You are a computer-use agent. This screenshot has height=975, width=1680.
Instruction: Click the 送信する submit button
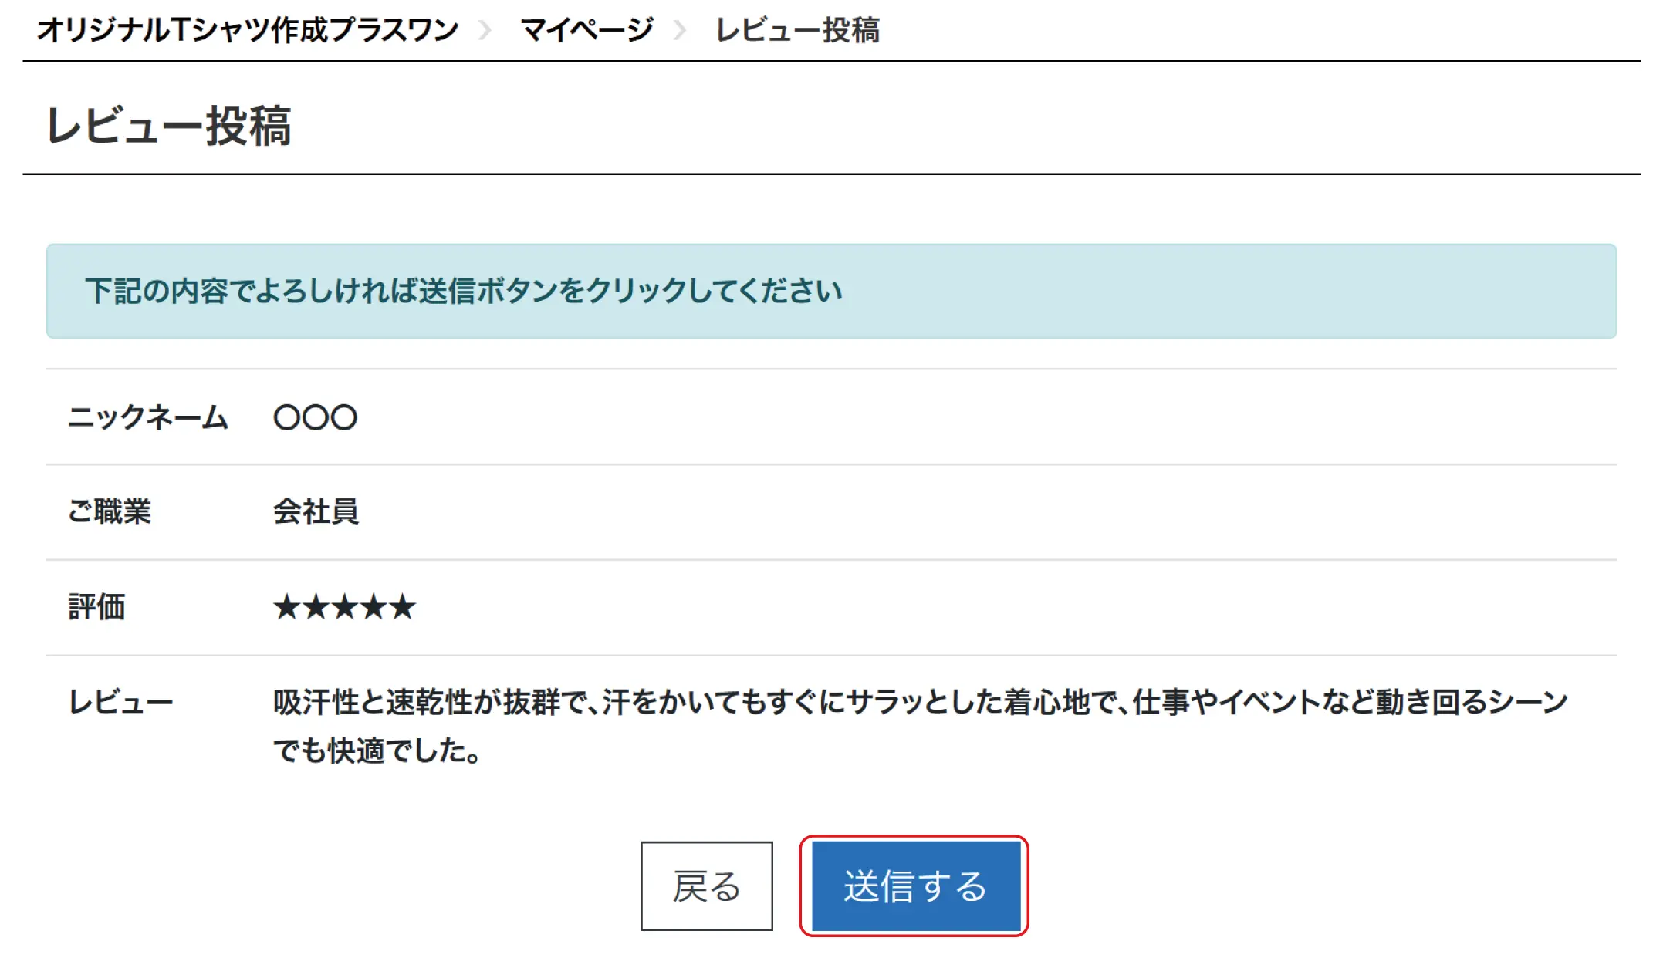915,886
